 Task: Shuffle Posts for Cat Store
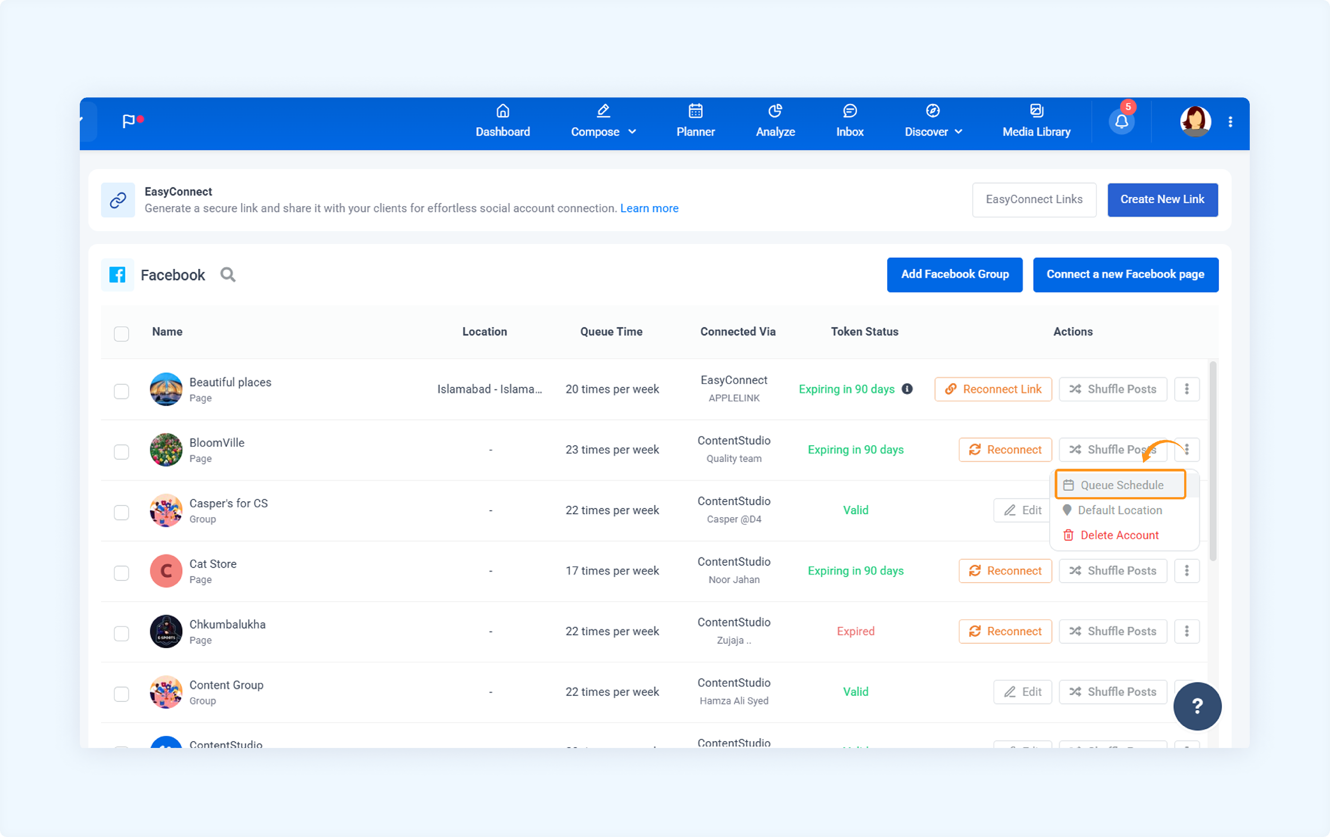1112,571
